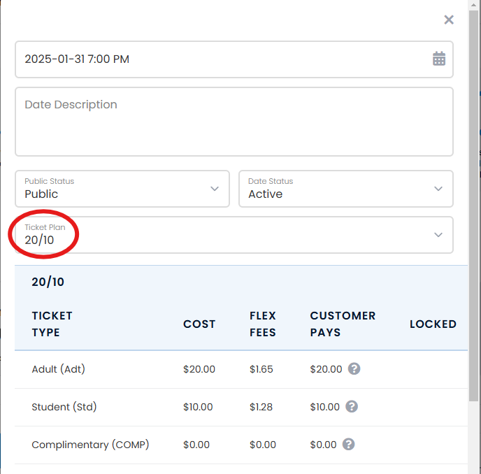The height and width of the screenshot is (474, 481).
Task: Click the Customer Pays column header
Action: 343,324
